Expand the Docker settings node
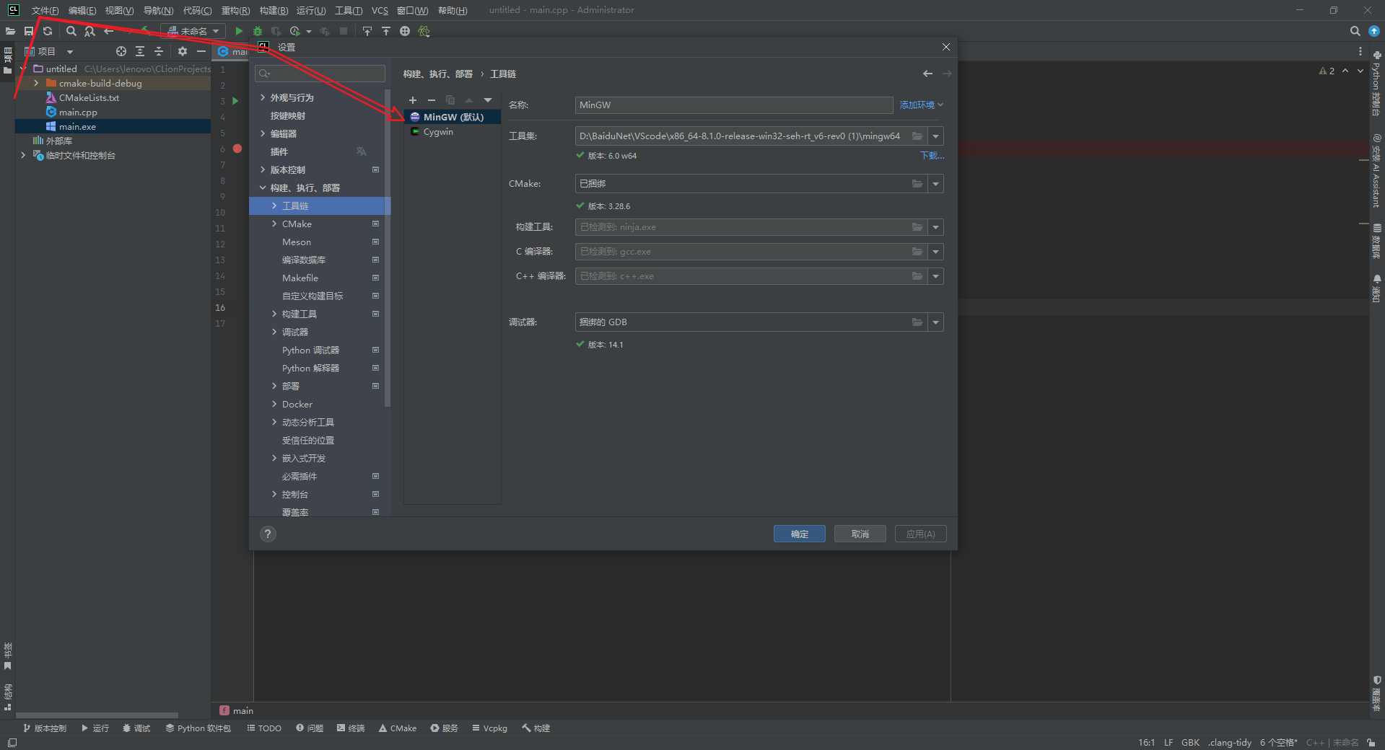Screen dimensions: 1385x750 point(274,404)
